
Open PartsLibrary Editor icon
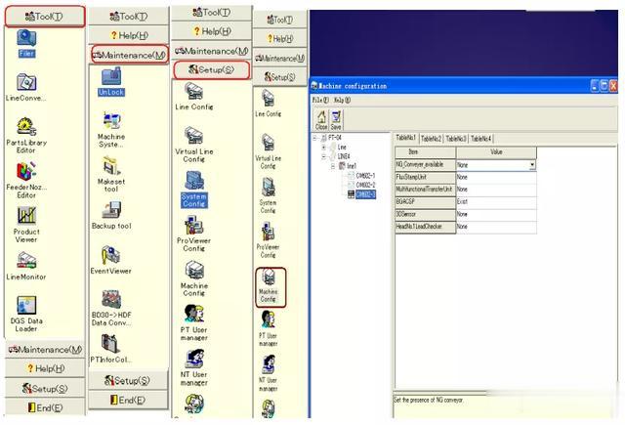pos(26,136)
